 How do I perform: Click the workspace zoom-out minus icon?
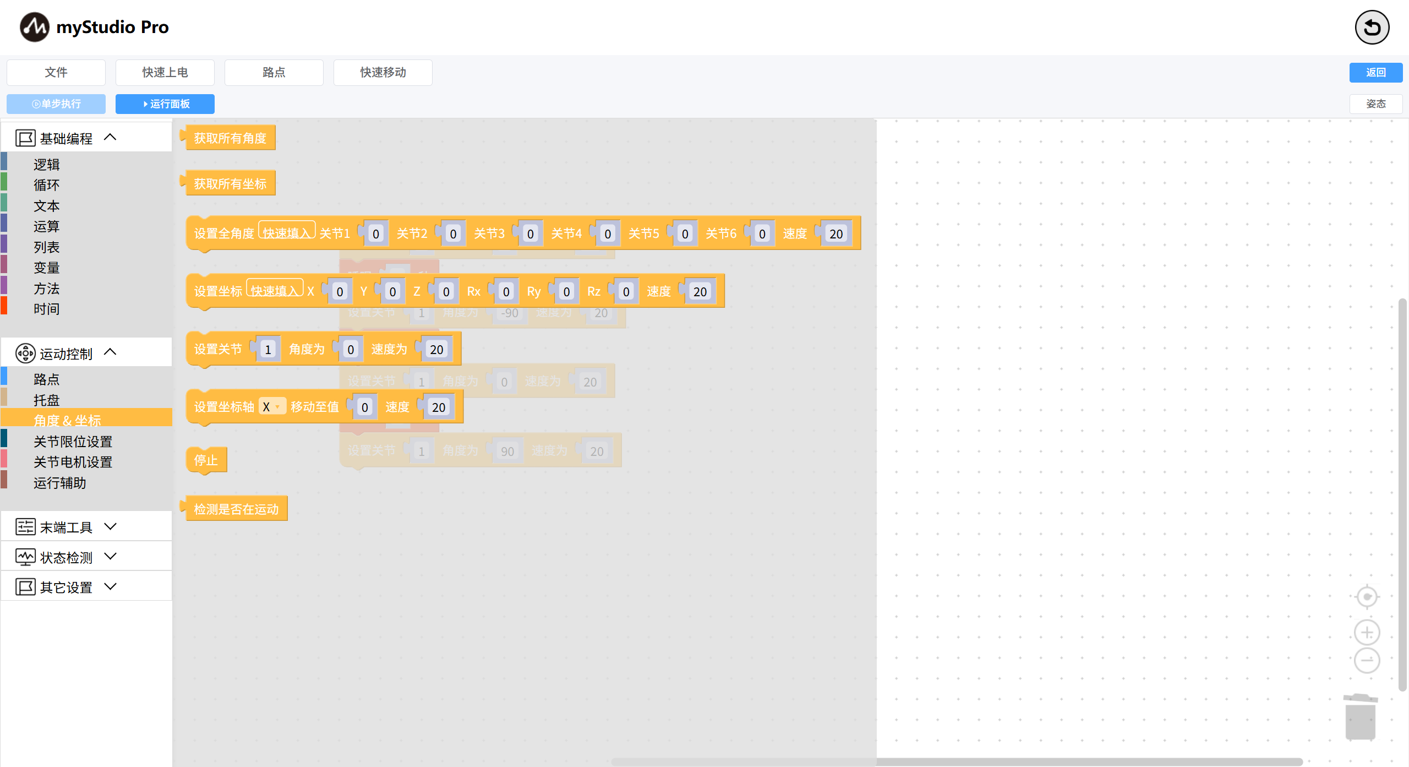(1367, 660)
